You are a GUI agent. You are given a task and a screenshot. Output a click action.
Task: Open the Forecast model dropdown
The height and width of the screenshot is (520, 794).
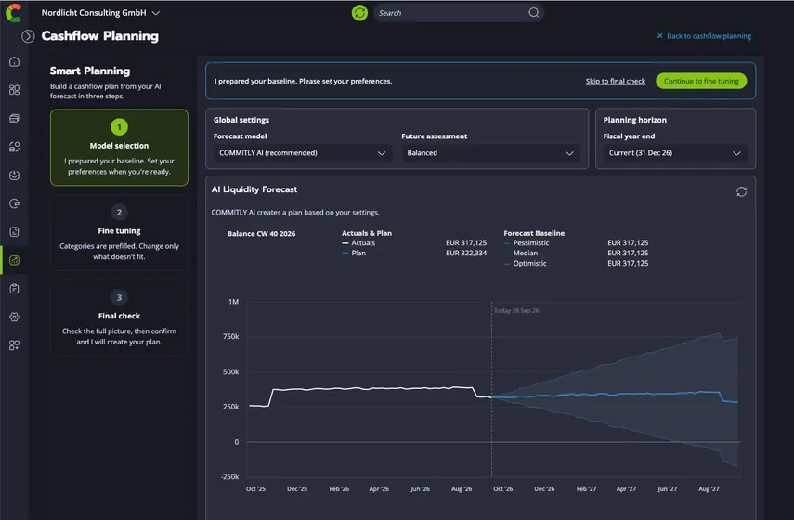(x=303, y=153)
